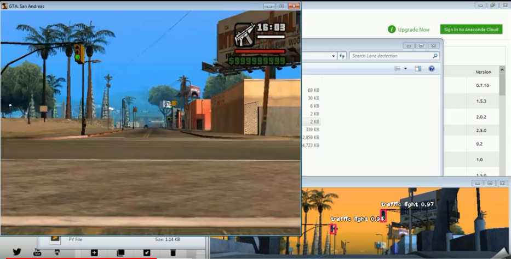This screenshot has width=511, height=259.
Task: Restore down the Anaconda Navigator window
Action: coord(493,5)
